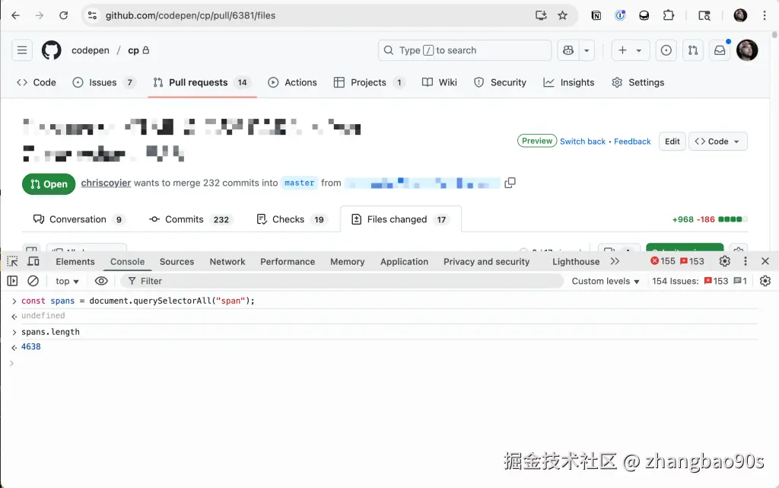779x488 pixels.
Task: Copy the branch name to clipboard
Action: click(x=510, y=183)
